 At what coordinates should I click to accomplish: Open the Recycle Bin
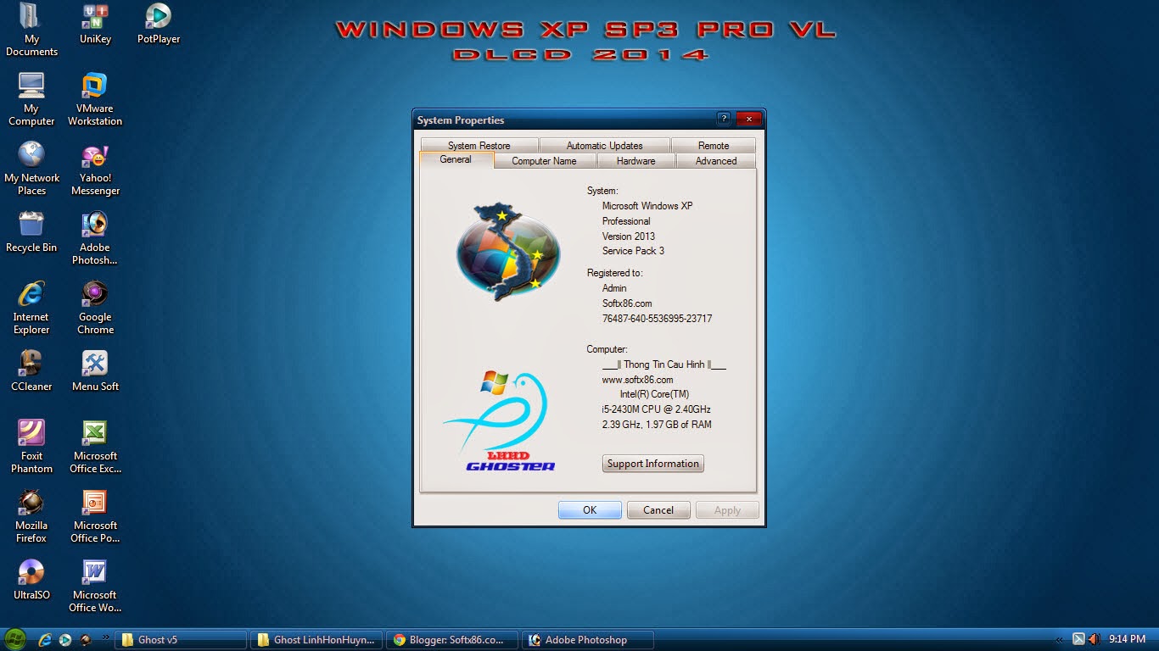pyautogui.click(x=31, y=231)
